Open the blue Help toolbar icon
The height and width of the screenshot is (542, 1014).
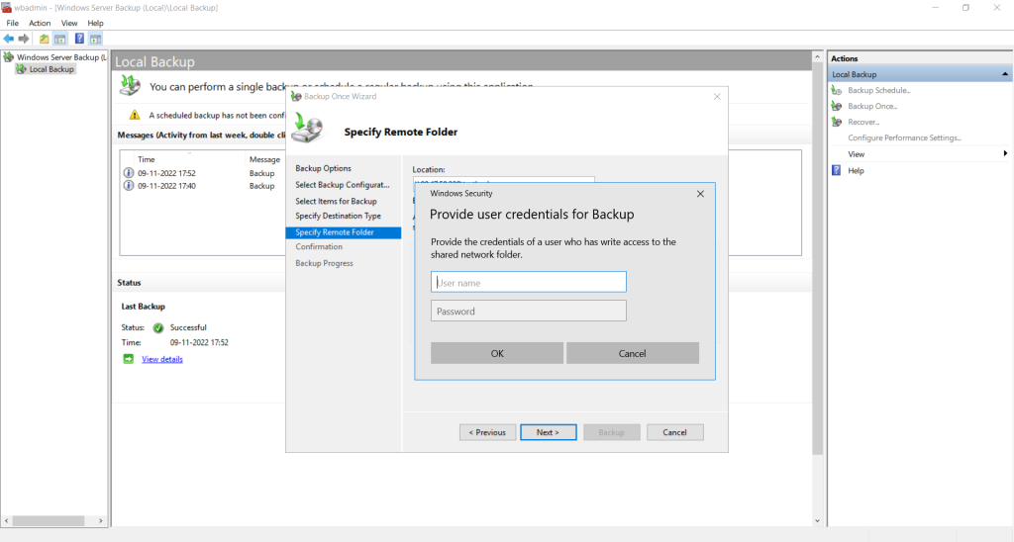(79, 39)
